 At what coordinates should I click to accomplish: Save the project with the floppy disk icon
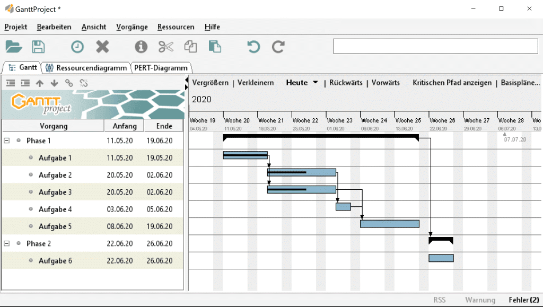click(38, 47)
